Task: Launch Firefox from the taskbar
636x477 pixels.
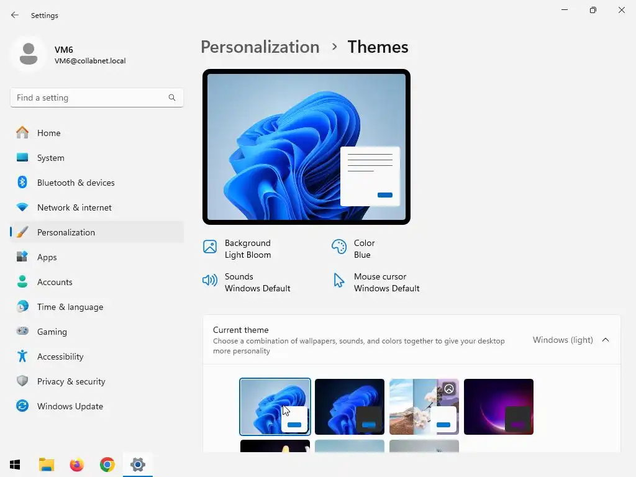Action: tap(76, 465)
